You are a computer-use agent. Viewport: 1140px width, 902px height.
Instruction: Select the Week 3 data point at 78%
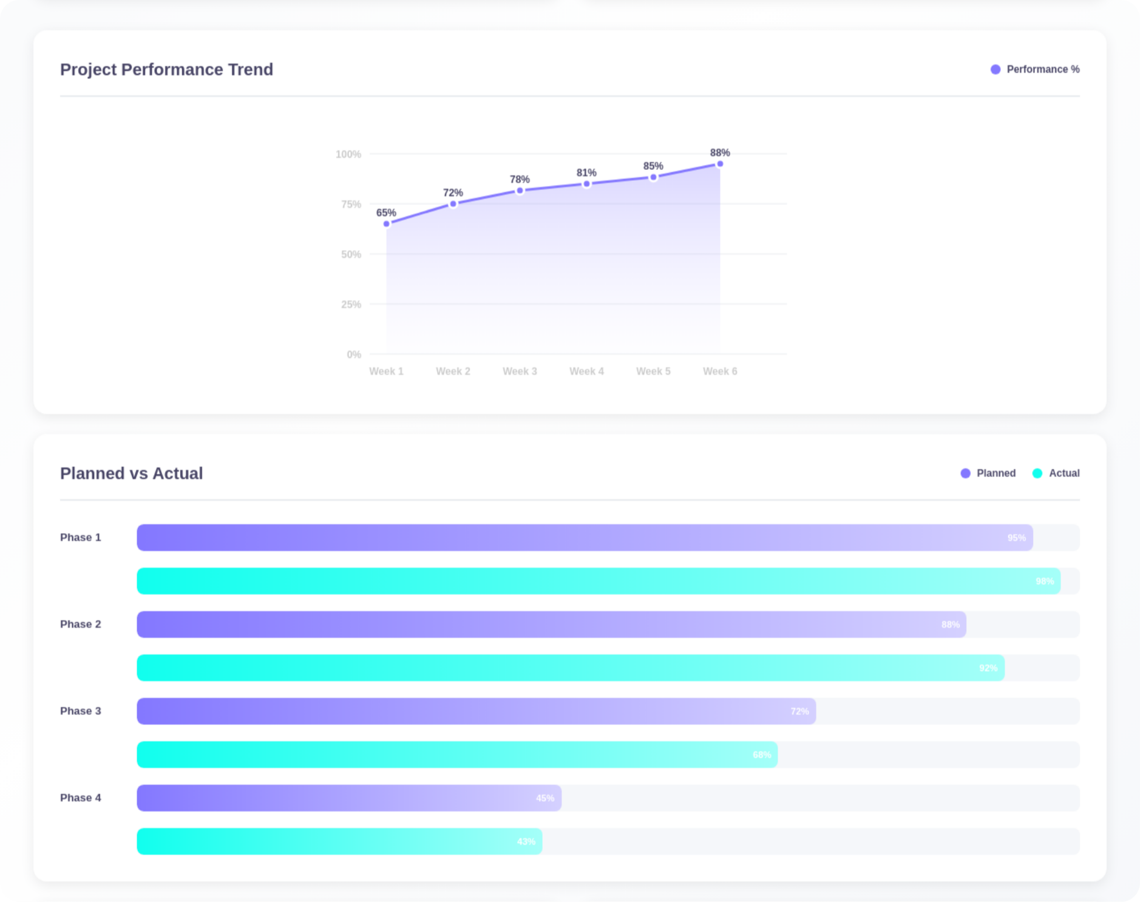[x=520, y=191]
